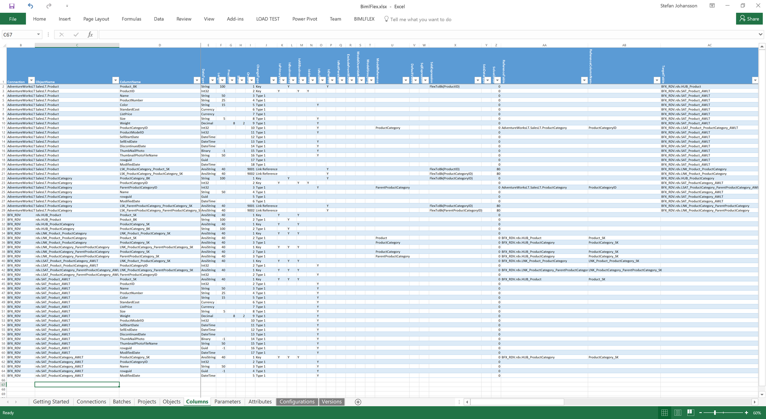Screen dimensions: 766x419
Task: Open the Add-ins ribbon tab
Action: point(235,19)
